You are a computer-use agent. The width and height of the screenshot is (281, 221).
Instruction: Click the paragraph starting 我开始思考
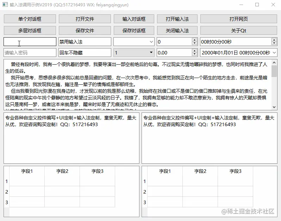[136, 81]
